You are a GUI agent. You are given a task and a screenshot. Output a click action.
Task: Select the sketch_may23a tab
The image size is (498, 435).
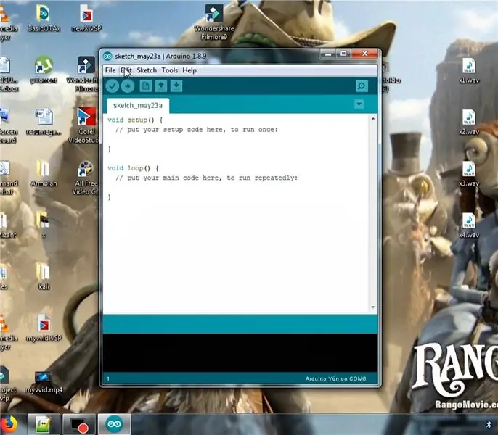pyautogui.click(x=138, y=105)
